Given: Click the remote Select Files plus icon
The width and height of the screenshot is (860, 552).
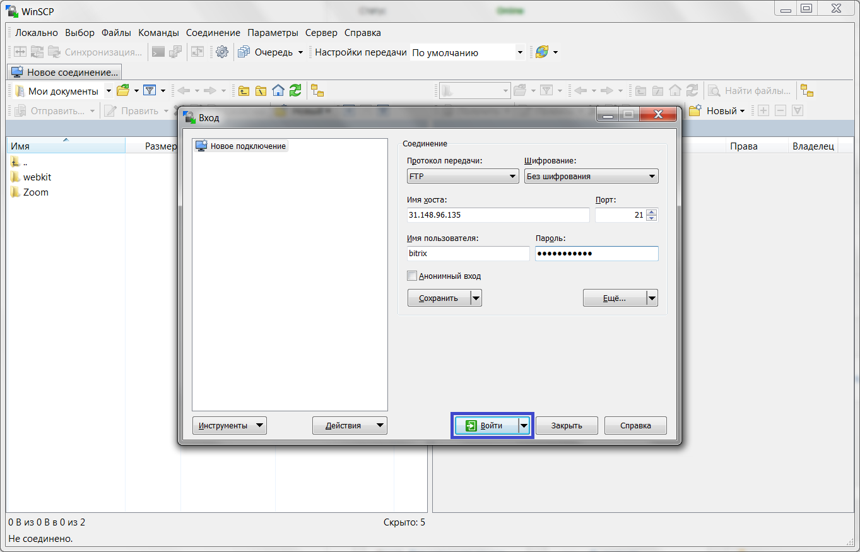Looking at the screenshot, I should point(763,110).
